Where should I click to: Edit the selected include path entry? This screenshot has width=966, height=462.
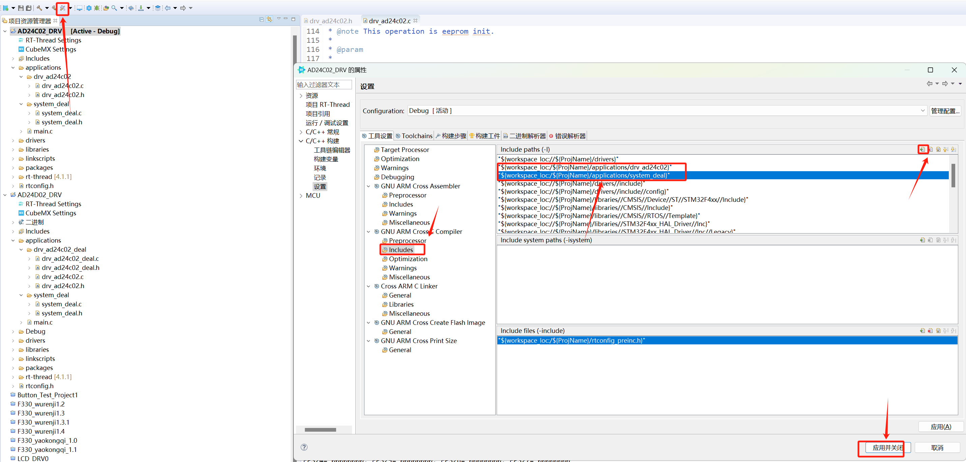click(938, 149)
